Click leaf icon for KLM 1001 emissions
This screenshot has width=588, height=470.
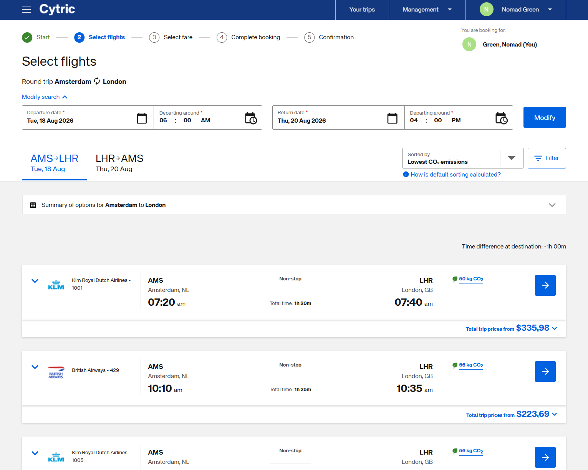[455, 279]
